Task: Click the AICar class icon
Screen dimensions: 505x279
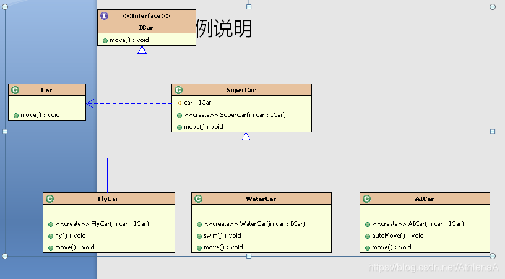Action: point(367,199)
